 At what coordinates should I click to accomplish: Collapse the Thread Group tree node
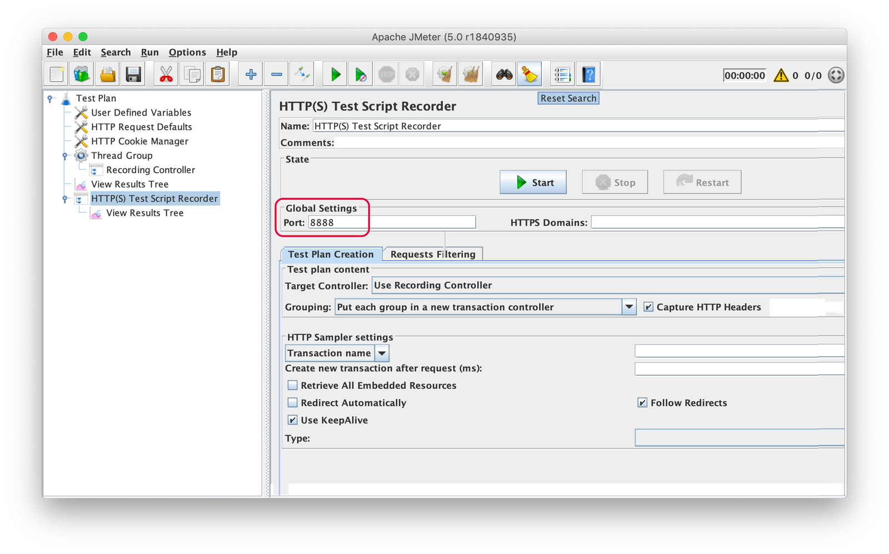click(x=65, y=156)
